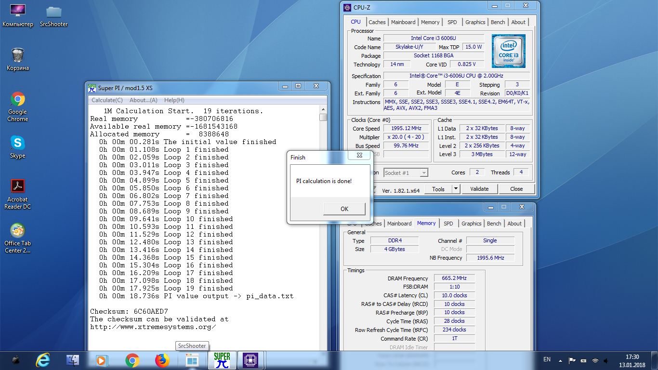Open the clock showing 17:30
This screenshot has width=658, height=370.
click(632, 360)
